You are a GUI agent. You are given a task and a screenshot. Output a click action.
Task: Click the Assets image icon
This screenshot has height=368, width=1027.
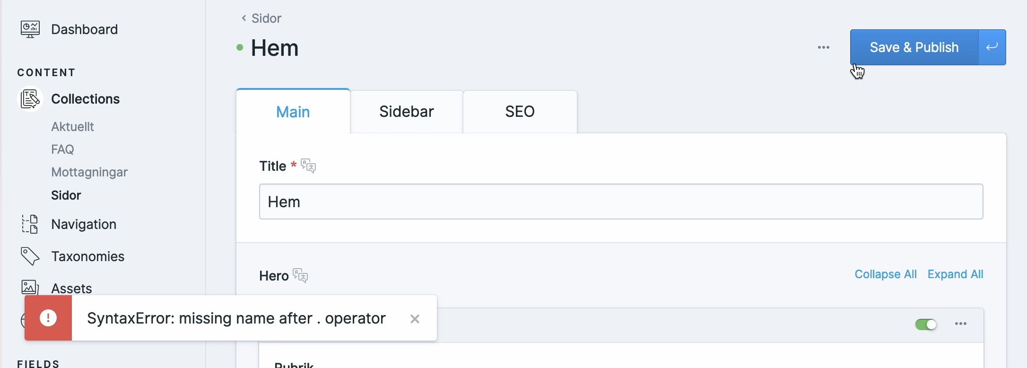(29, 287)
